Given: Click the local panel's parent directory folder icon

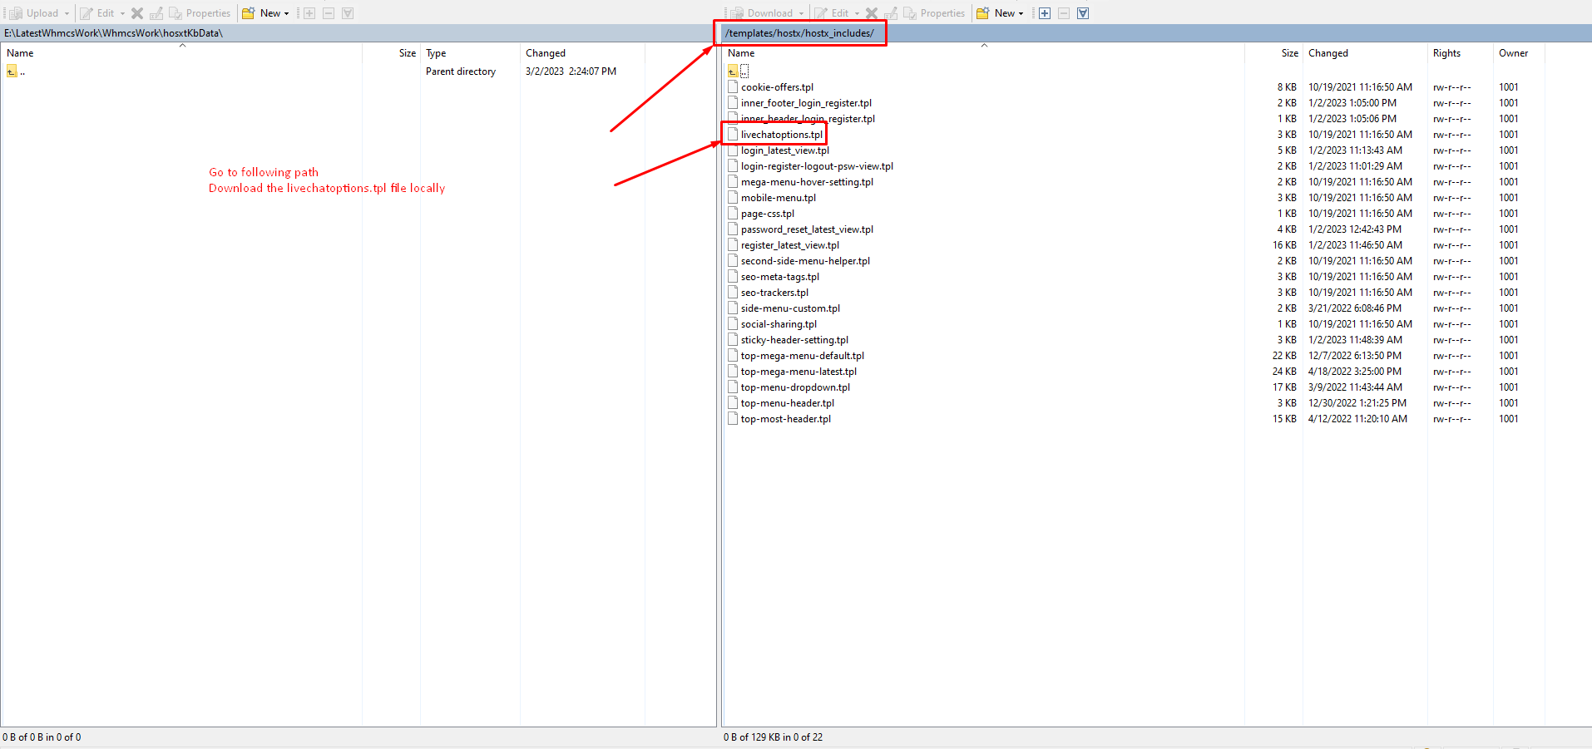Looking at the screenshot, I should (x=12, y=71).
